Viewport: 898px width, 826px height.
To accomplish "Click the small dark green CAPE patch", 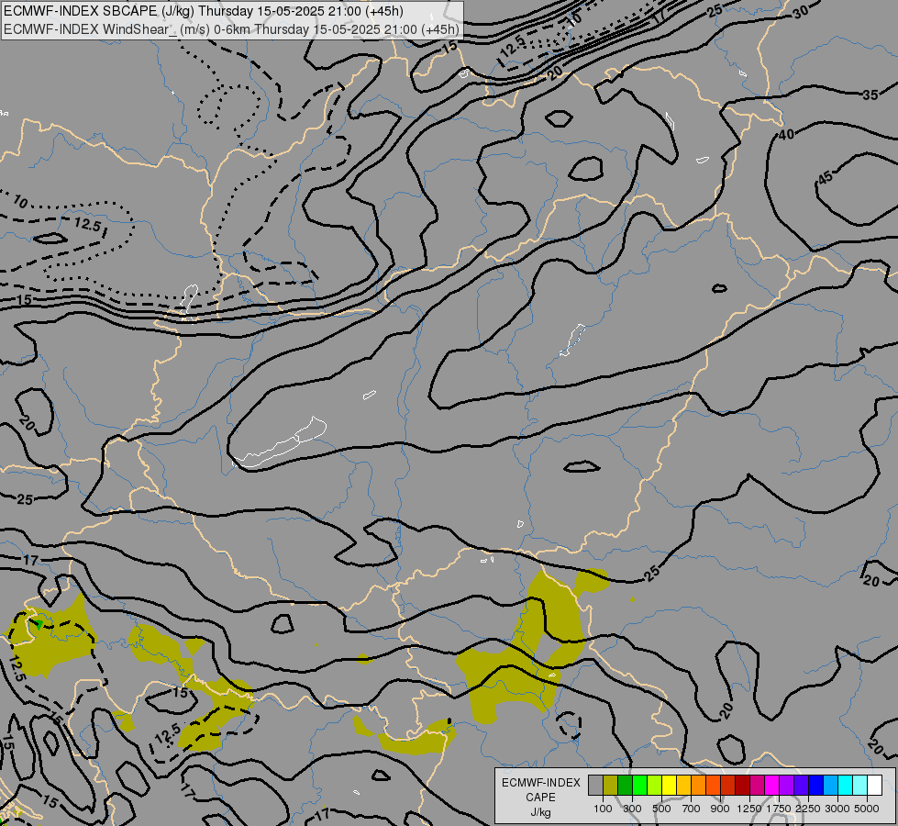I will click(39, 624).
